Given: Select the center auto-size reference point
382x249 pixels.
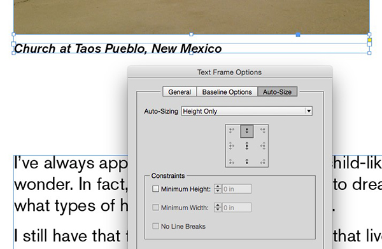Looking at the screenshot, I should click(247, 146).
